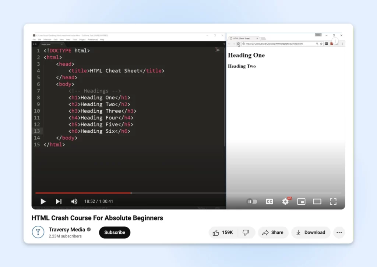Click the browser address bar URL
This screenshot has height=267, width=377.
[x=274, y=44]
